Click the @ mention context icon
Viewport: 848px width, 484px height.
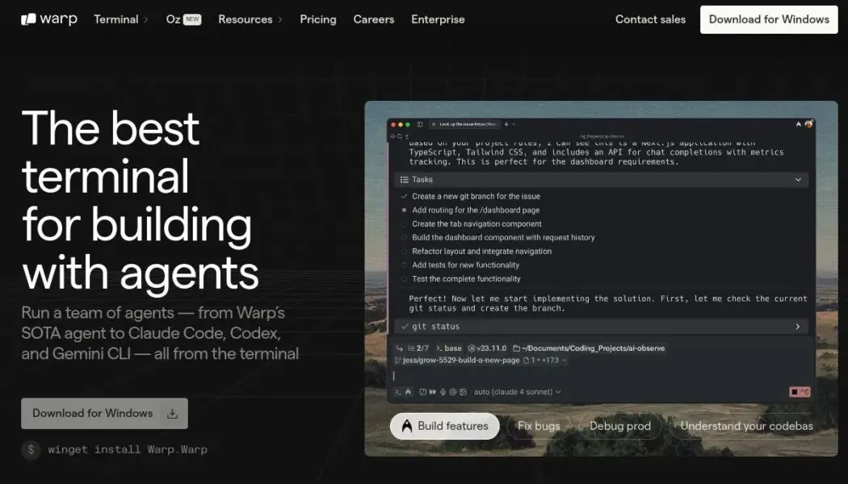pos(452,391)
